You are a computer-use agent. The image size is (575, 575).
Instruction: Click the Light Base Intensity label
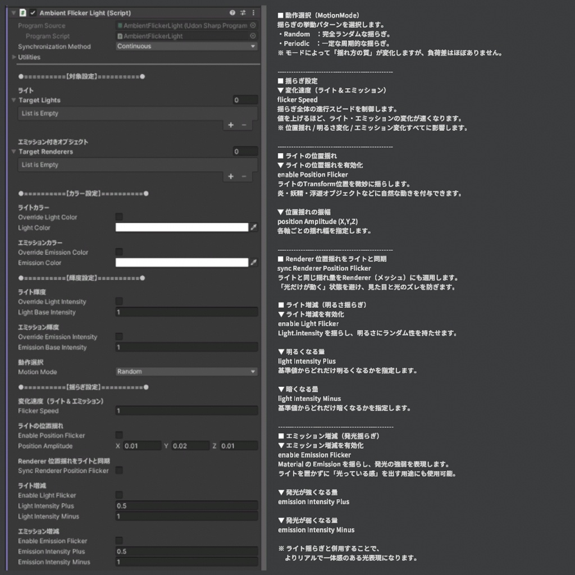coord(47,312)
